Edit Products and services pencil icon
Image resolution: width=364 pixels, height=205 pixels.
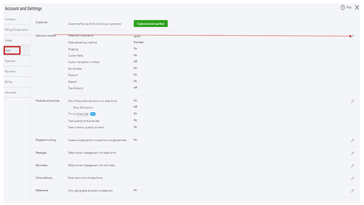pyautogui.click(x=352, y=101)
